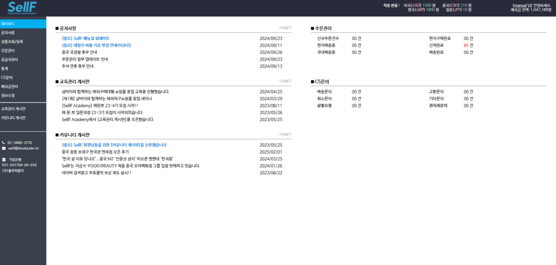Viewport: 556px width, 265px height.
Task: Open post SellF Academy에서 [교육관리 게시판]을 오픈했습니다
Action: tap(108, 119)
